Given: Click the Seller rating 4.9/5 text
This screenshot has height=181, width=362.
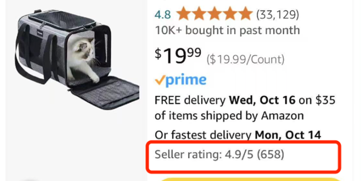Looking at the screenshot, I should [204, 155].
